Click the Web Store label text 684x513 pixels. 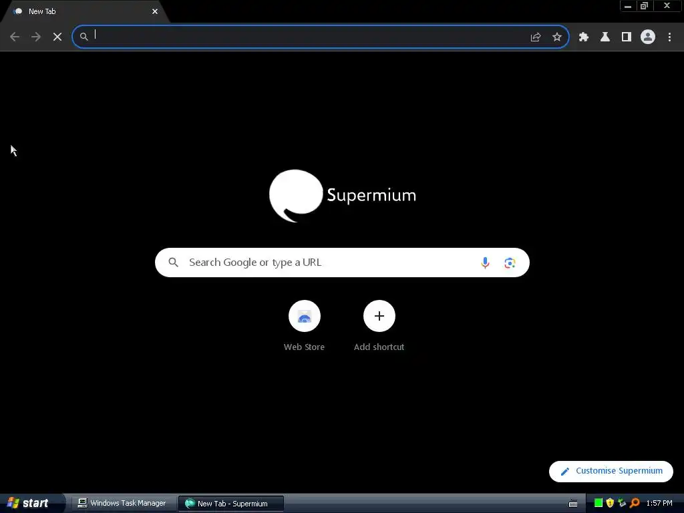point(304,347)
